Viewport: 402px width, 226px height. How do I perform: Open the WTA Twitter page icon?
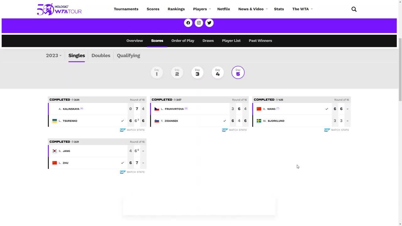coord(209,23)
